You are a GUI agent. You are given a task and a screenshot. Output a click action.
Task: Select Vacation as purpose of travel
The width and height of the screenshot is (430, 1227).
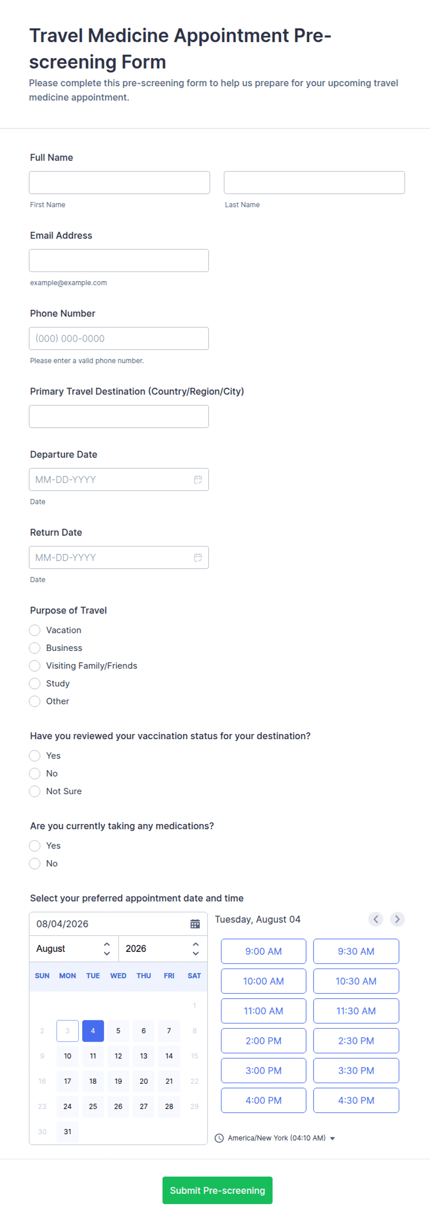(35, 630)
